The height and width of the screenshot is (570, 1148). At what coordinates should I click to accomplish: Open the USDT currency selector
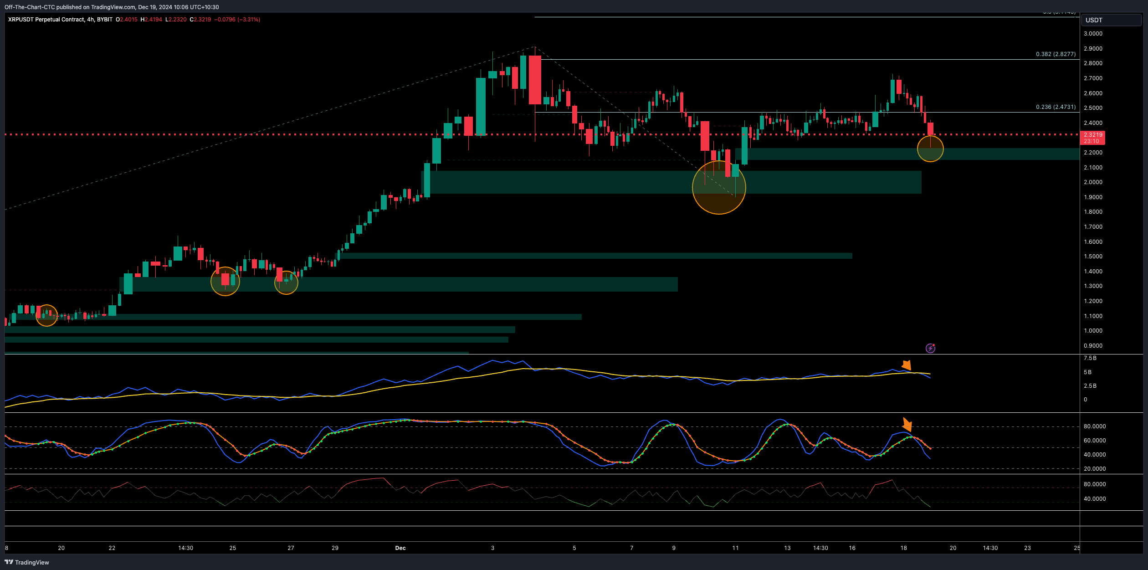click(x=1112, y=20)
